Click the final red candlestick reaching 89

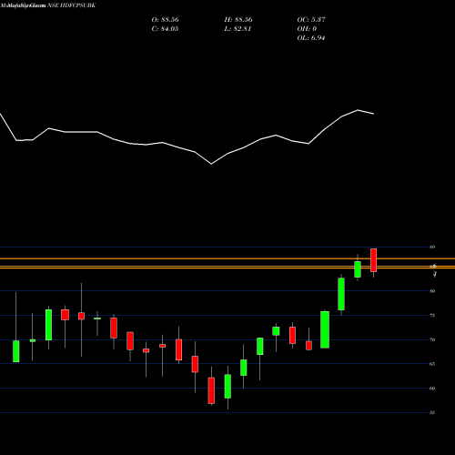(x=374, y=260)
